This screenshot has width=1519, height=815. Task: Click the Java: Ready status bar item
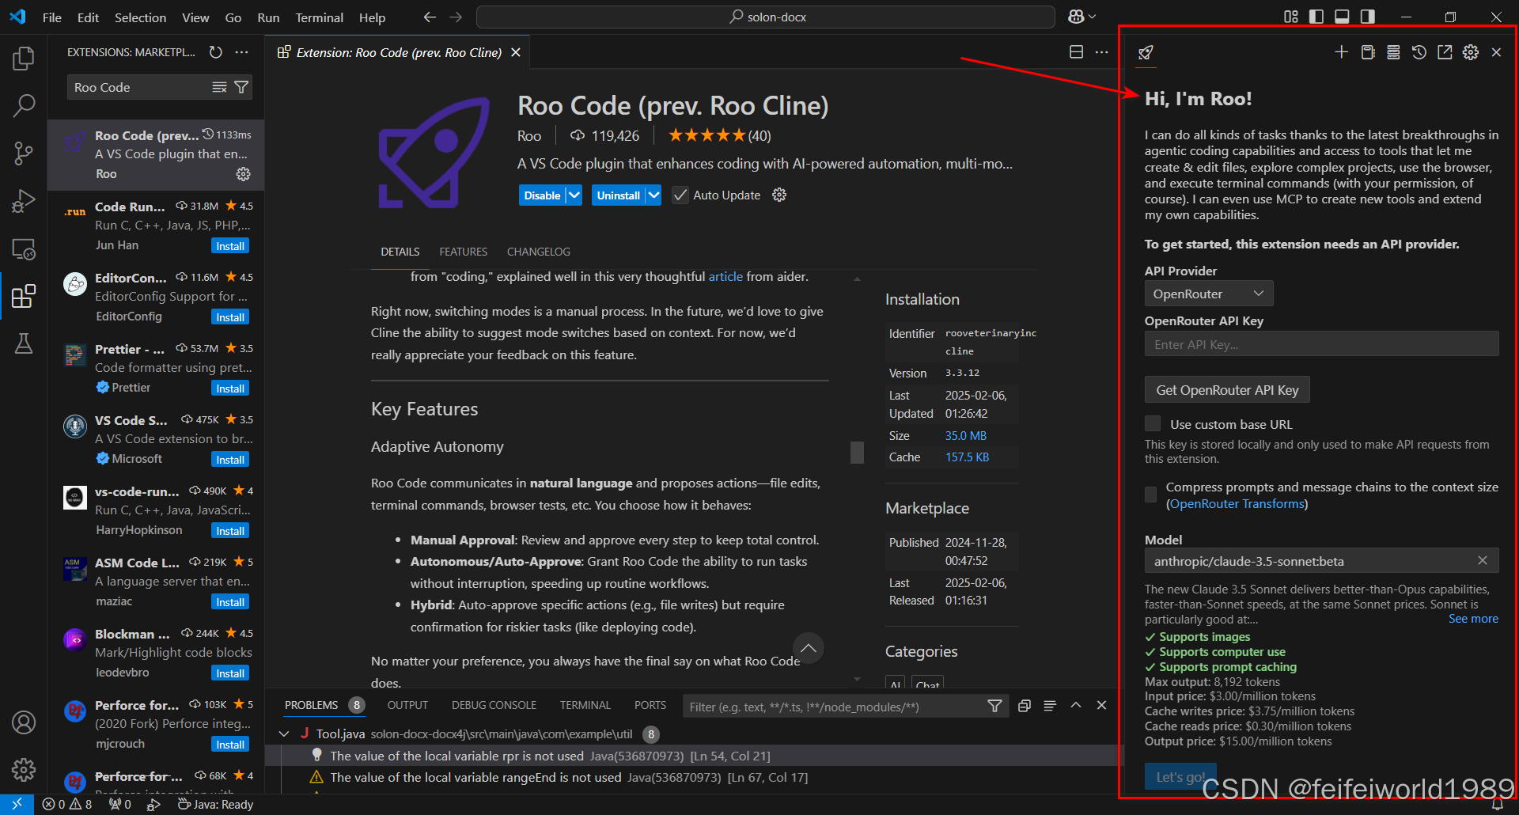pyautogui.click(x=215, y=804)
